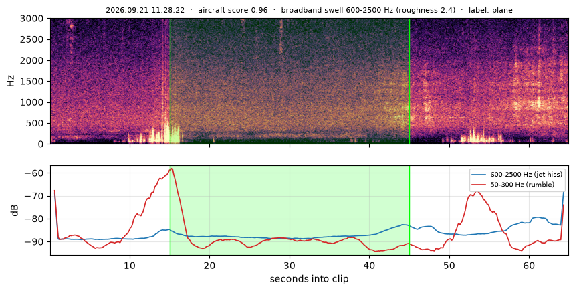This screenshot has height=291, width=575.
Task: Click the green end marker in dB plot
Action: coord(409,211)
